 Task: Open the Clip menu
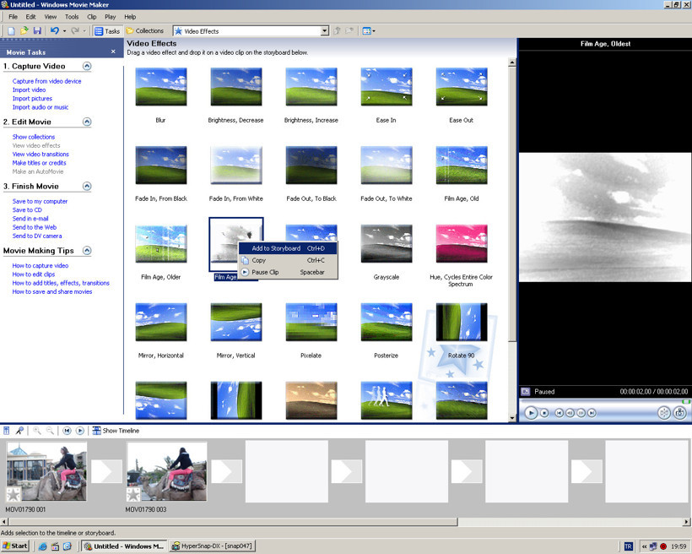pyautogui.click(x=92, y=17)
